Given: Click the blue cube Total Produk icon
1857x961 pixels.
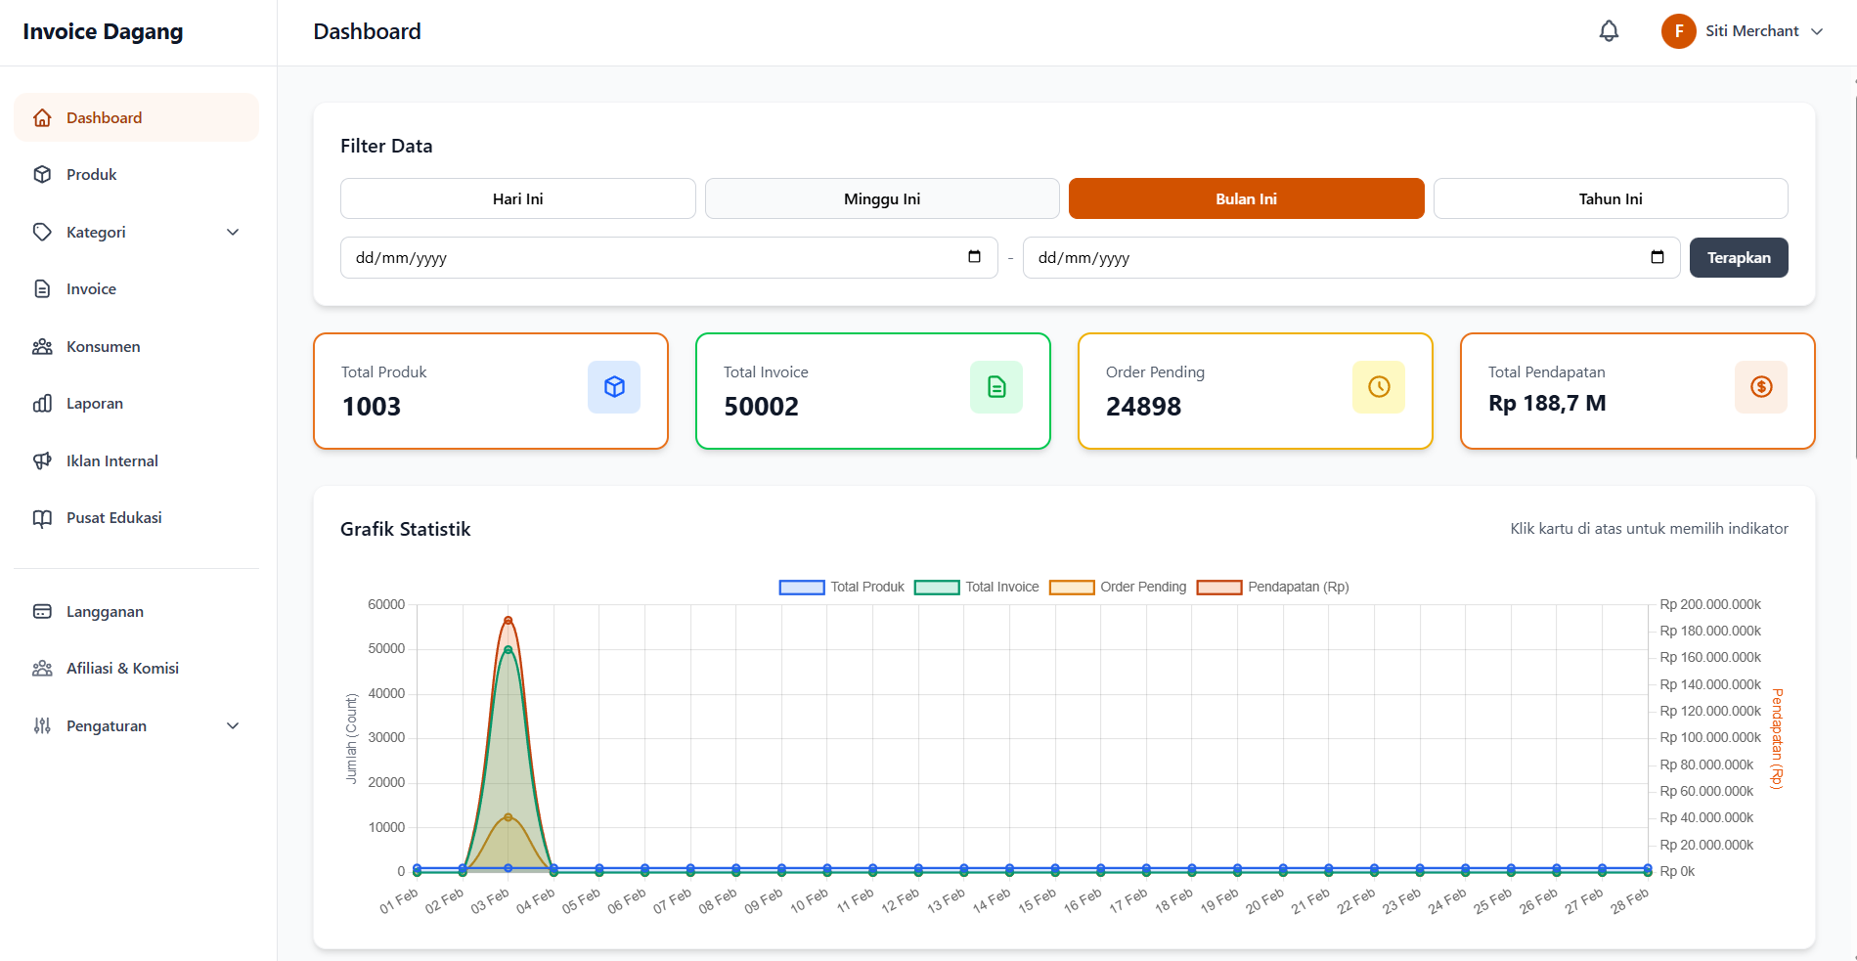Looking at the screenshot, I should tap(614, 387).
